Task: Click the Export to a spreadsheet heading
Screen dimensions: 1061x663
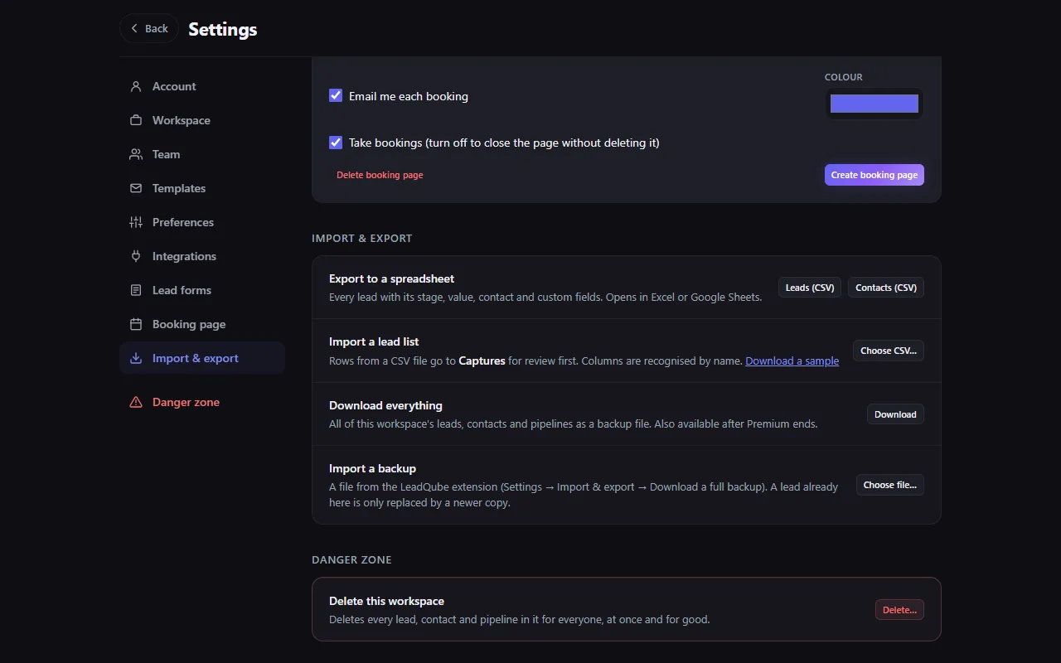Action: pos(391,278)
